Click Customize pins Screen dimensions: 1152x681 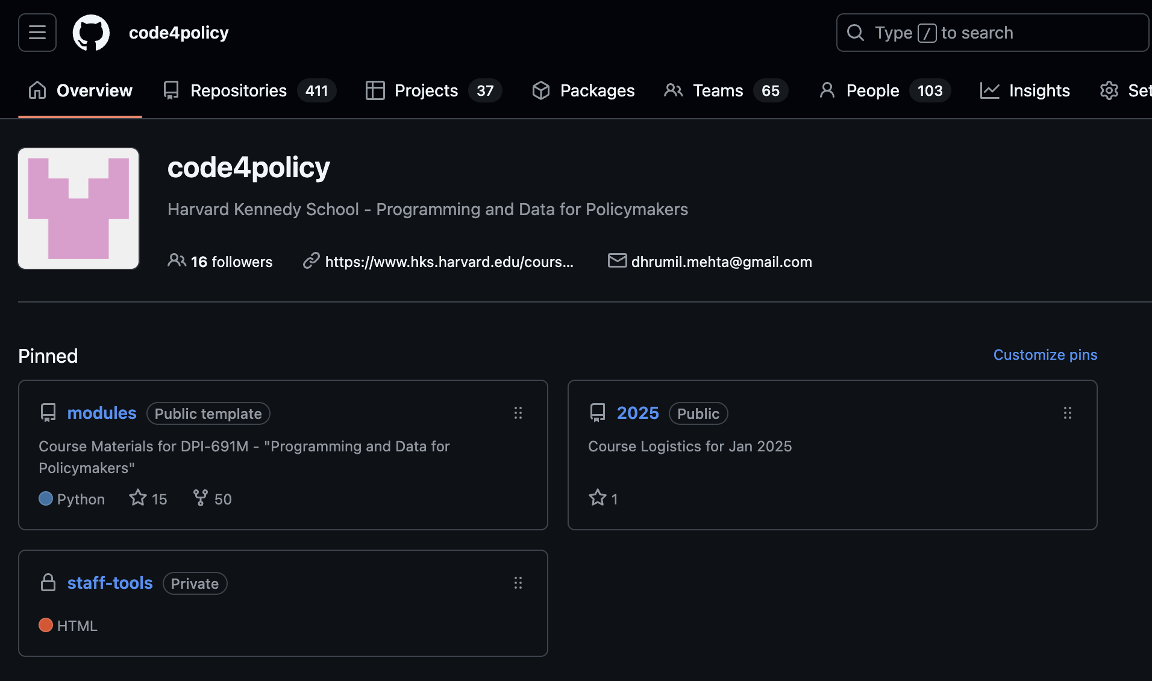(1045, 355)
